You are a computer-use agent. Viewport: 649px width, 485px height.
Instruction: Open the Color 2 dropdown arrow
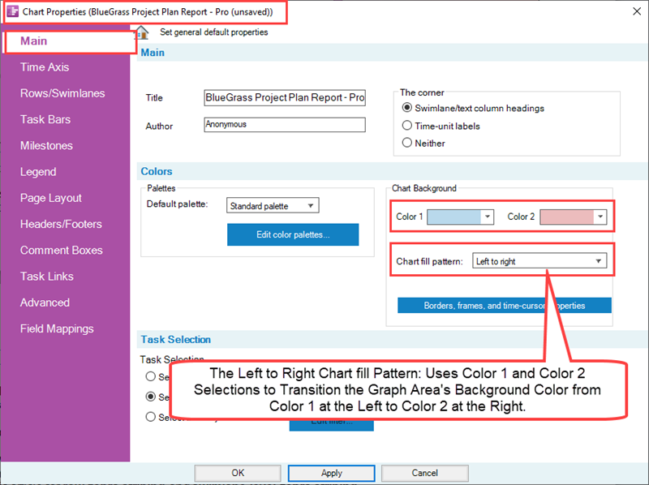(x=600, y=217)
